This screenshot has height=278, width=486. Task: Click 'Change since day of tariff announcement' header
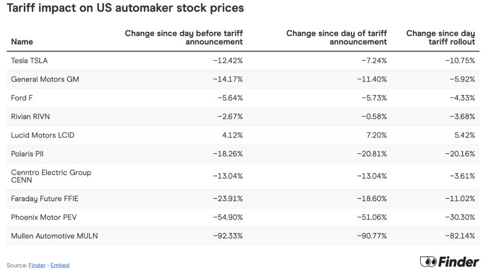tap(336, 37)
